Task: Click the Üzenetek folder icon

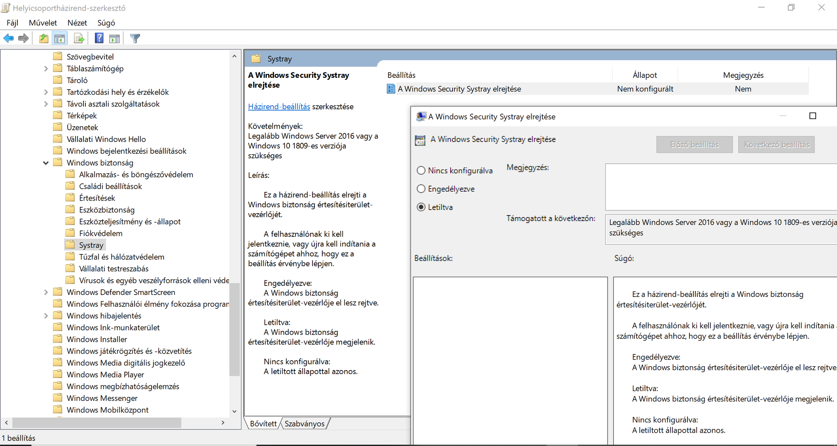Action: click(x=58, y=127)
